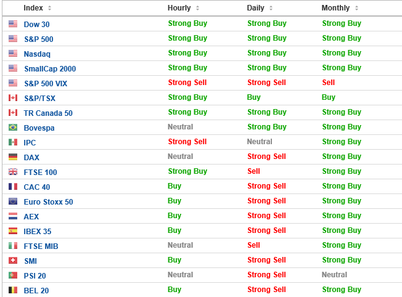The image size is (402, 297).
Task: Click the Swiss flag next to SMI
Action: [x=13, y=261]
